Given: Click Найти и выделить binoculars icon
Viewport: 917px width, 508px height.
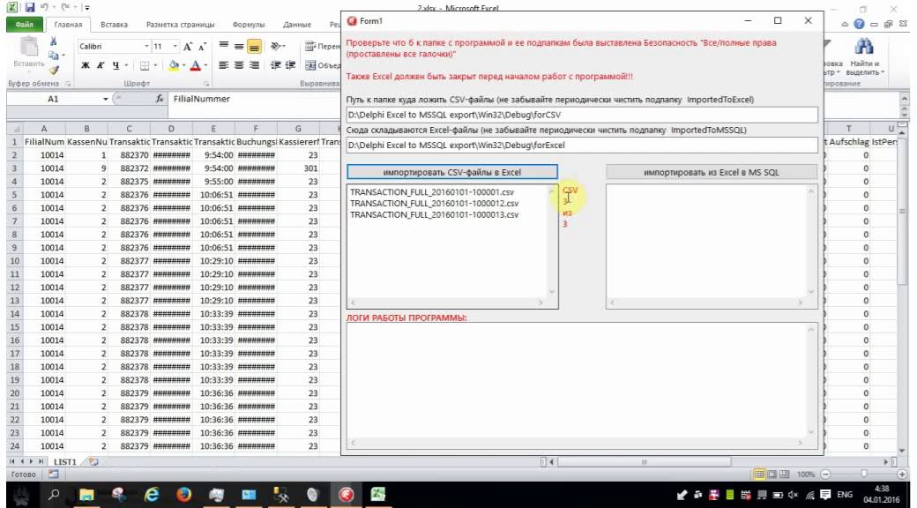Looking at the screenshot, I should 864,48.
